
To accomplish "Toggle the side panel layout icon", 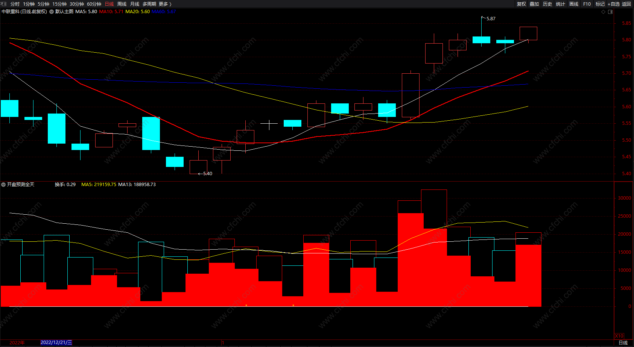I will 610,12.
